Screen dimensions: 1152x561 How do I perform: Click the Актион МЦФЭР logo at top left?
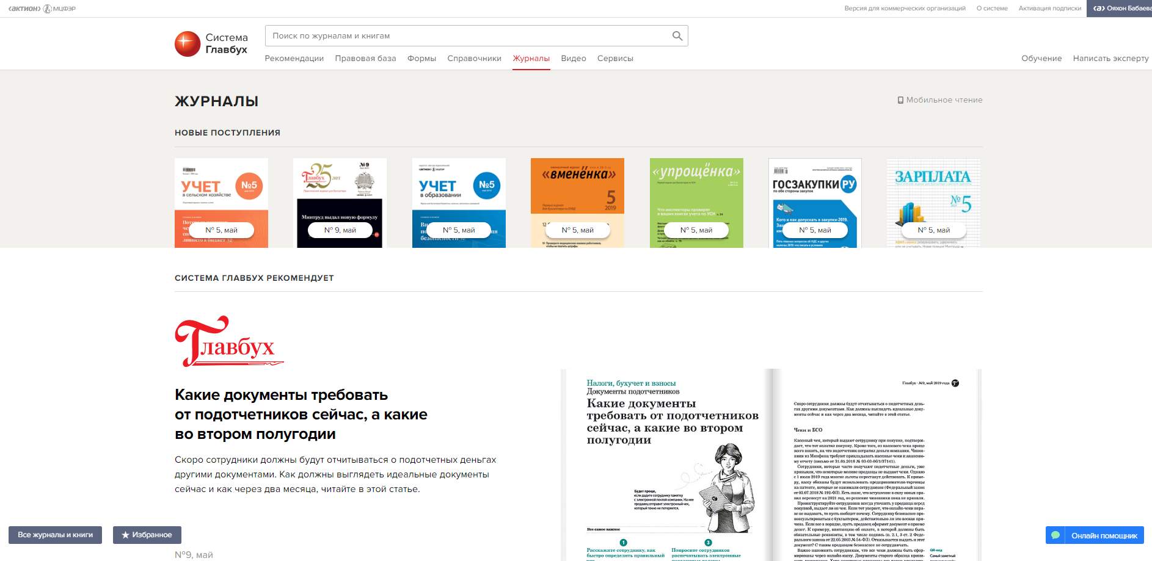tap(42, 9)
